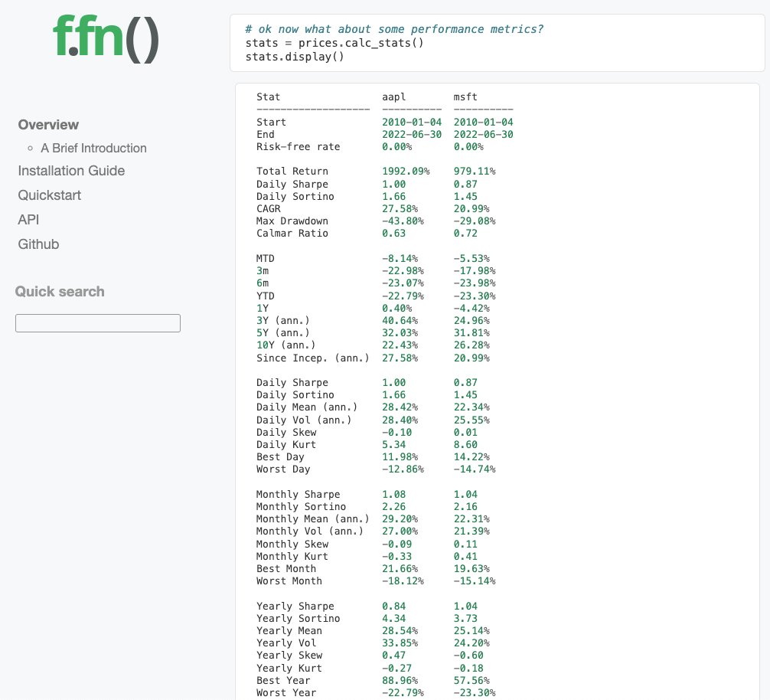Image resolution: width=770 pixels, height=700 pixels.
Task: Click the MTD row label
Action: (265, 258)
